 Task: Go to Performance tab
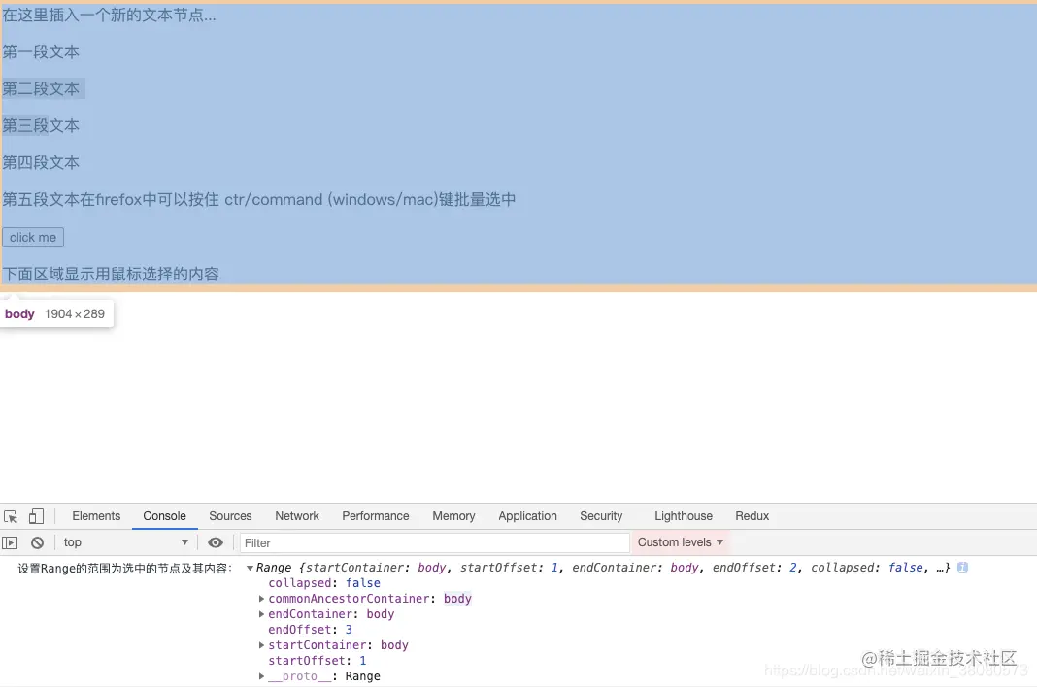click(376, 516)
